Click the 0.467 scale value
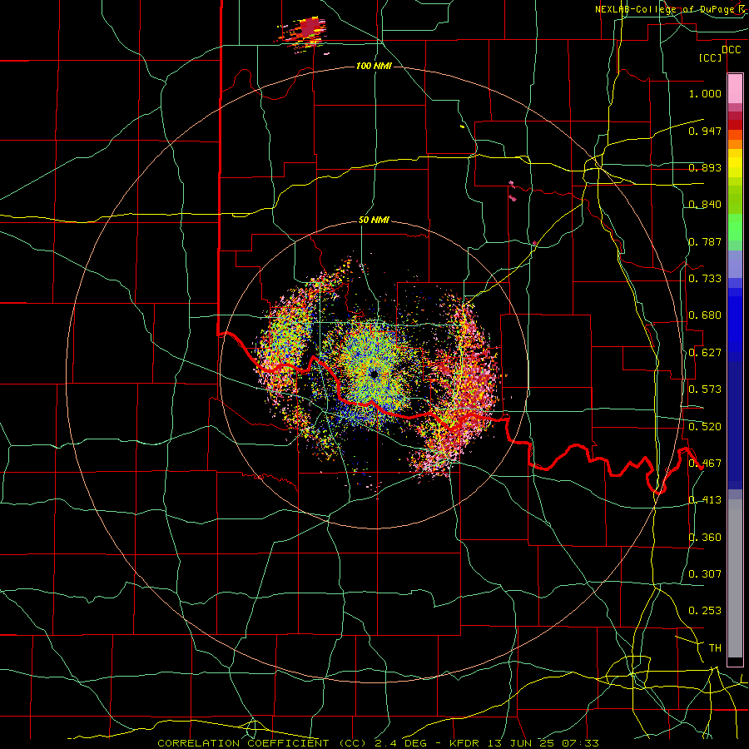 705,464
